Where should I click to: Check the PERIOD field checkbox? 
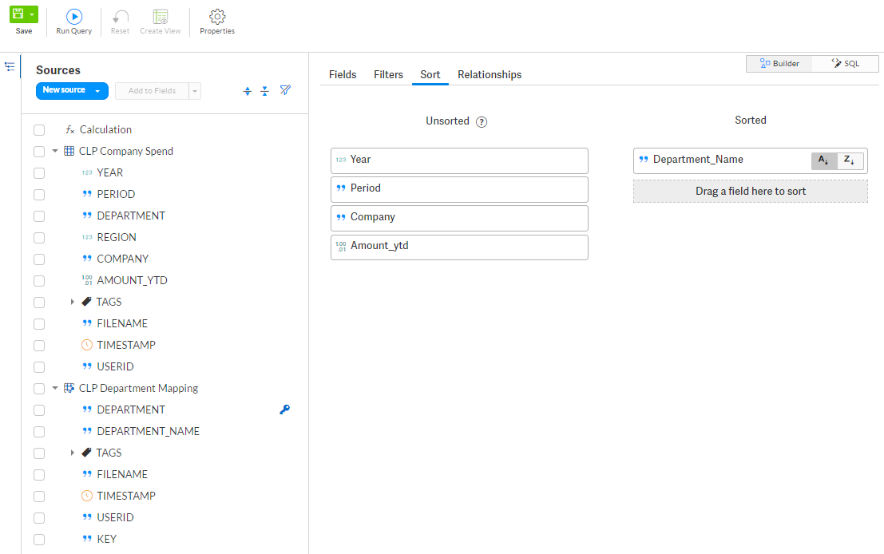click(39, 195)
